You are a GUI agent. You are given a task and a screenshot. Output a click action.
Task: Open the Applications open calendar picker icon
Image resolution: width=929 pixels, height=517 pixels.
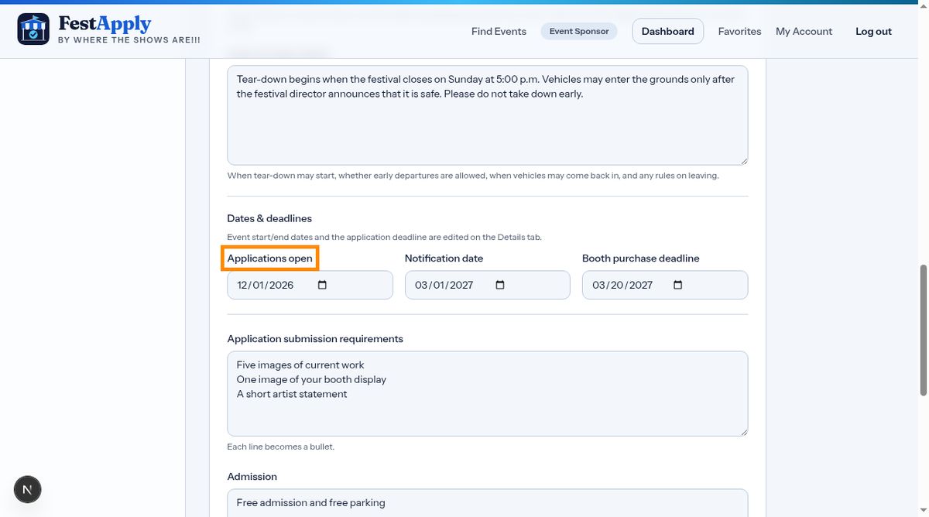pos(323,285)
